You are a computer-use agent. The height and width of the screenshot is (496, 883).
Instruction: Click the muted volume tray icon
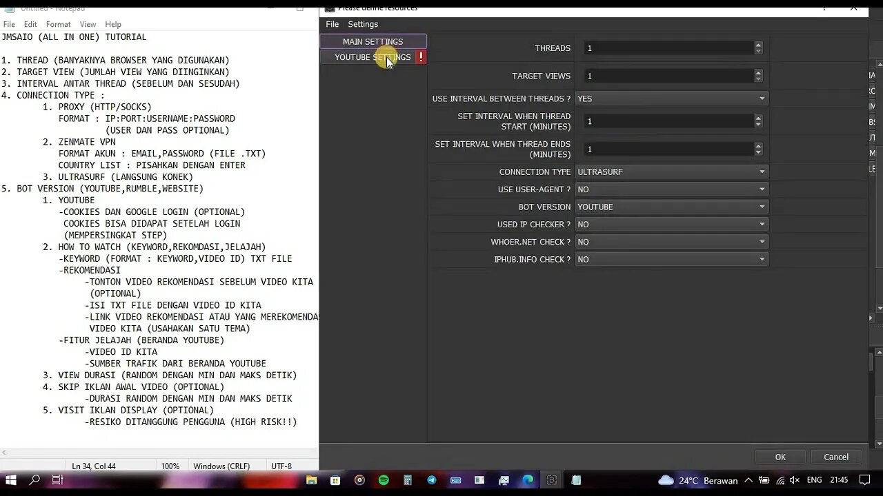point(795,480)
